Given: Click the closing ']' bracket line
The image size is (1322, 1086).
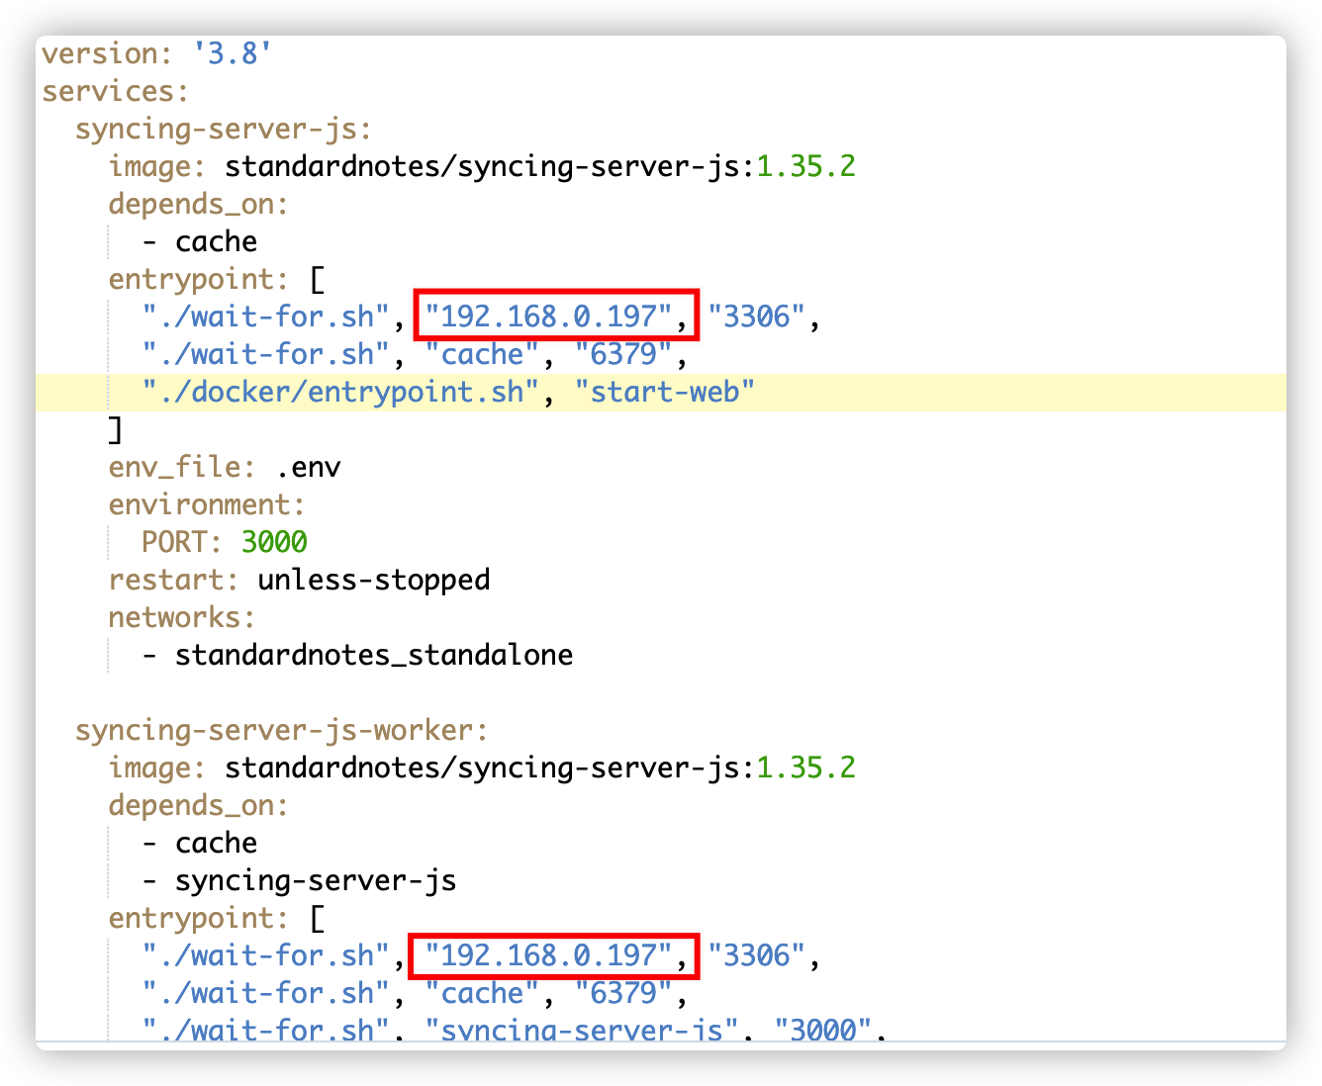Looking at the screenshot, I should click(x=116, y=429).
